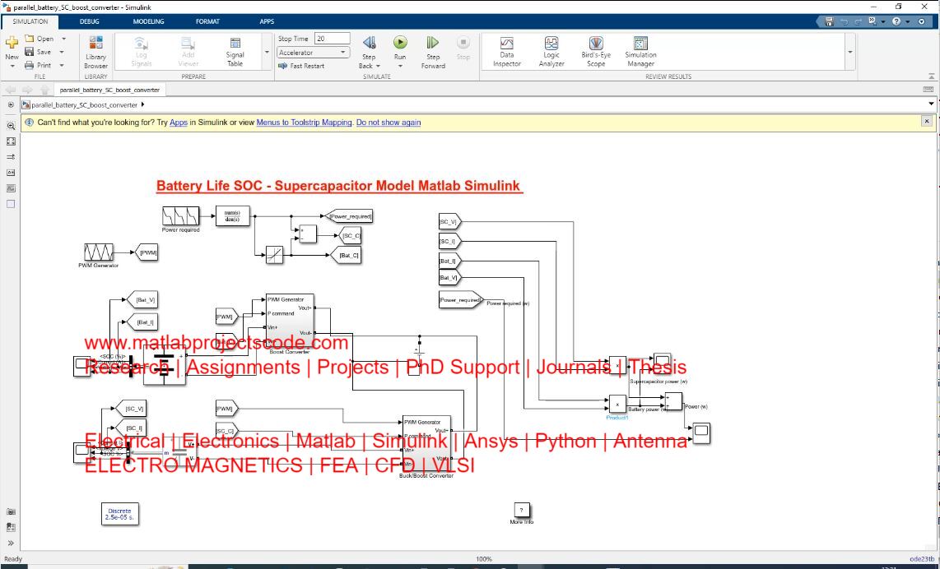Click the Hide/Show Model Browser icon

pos(11,104)
